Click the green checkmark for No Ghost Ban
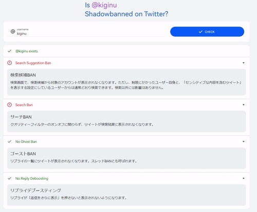The width and height of the screenshot is (257, 212). pos(10,141)
